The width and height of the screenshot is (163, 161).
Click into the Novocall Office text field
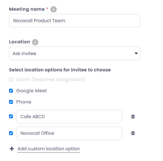click(69, 133)
